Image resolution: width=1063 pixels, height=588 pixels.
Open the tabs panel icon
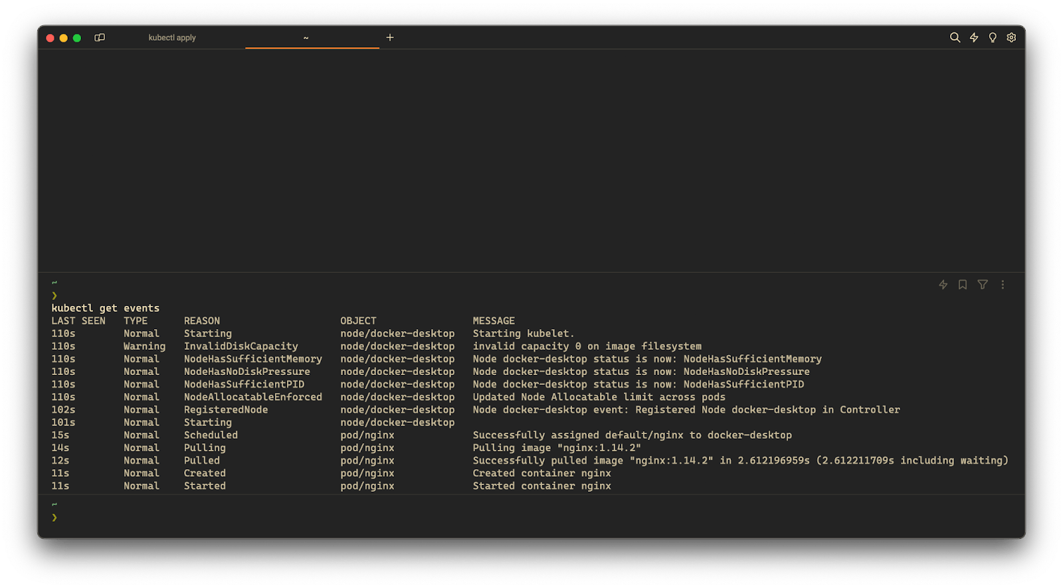pyautogui.click(x=100, y=38)
